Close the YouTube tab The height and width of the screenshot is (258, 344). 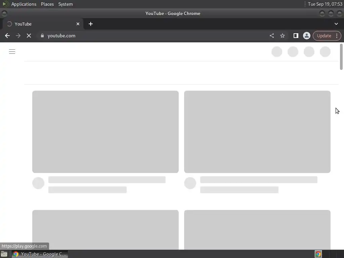[x=78, y=24]
